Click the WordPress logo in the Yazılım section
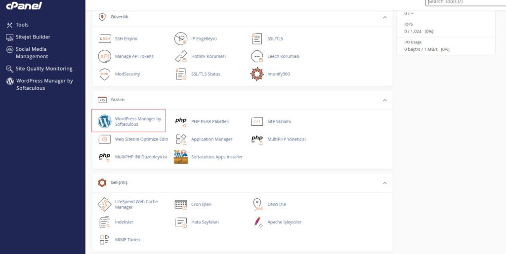The image size is (506, 254). pos(105,121)
